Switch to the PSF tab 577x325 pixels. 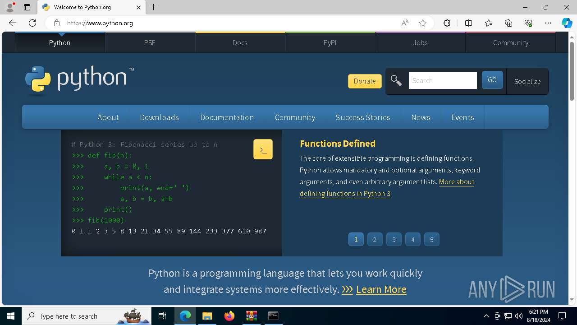[150, 42]
